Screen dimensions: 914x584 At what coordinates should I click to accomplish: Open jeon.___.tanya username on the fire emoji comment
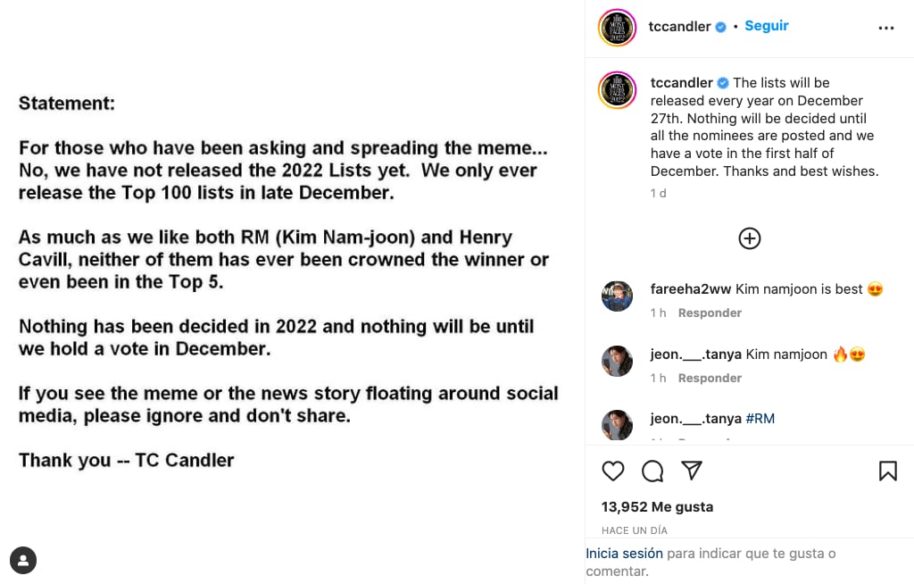point(695,355)
